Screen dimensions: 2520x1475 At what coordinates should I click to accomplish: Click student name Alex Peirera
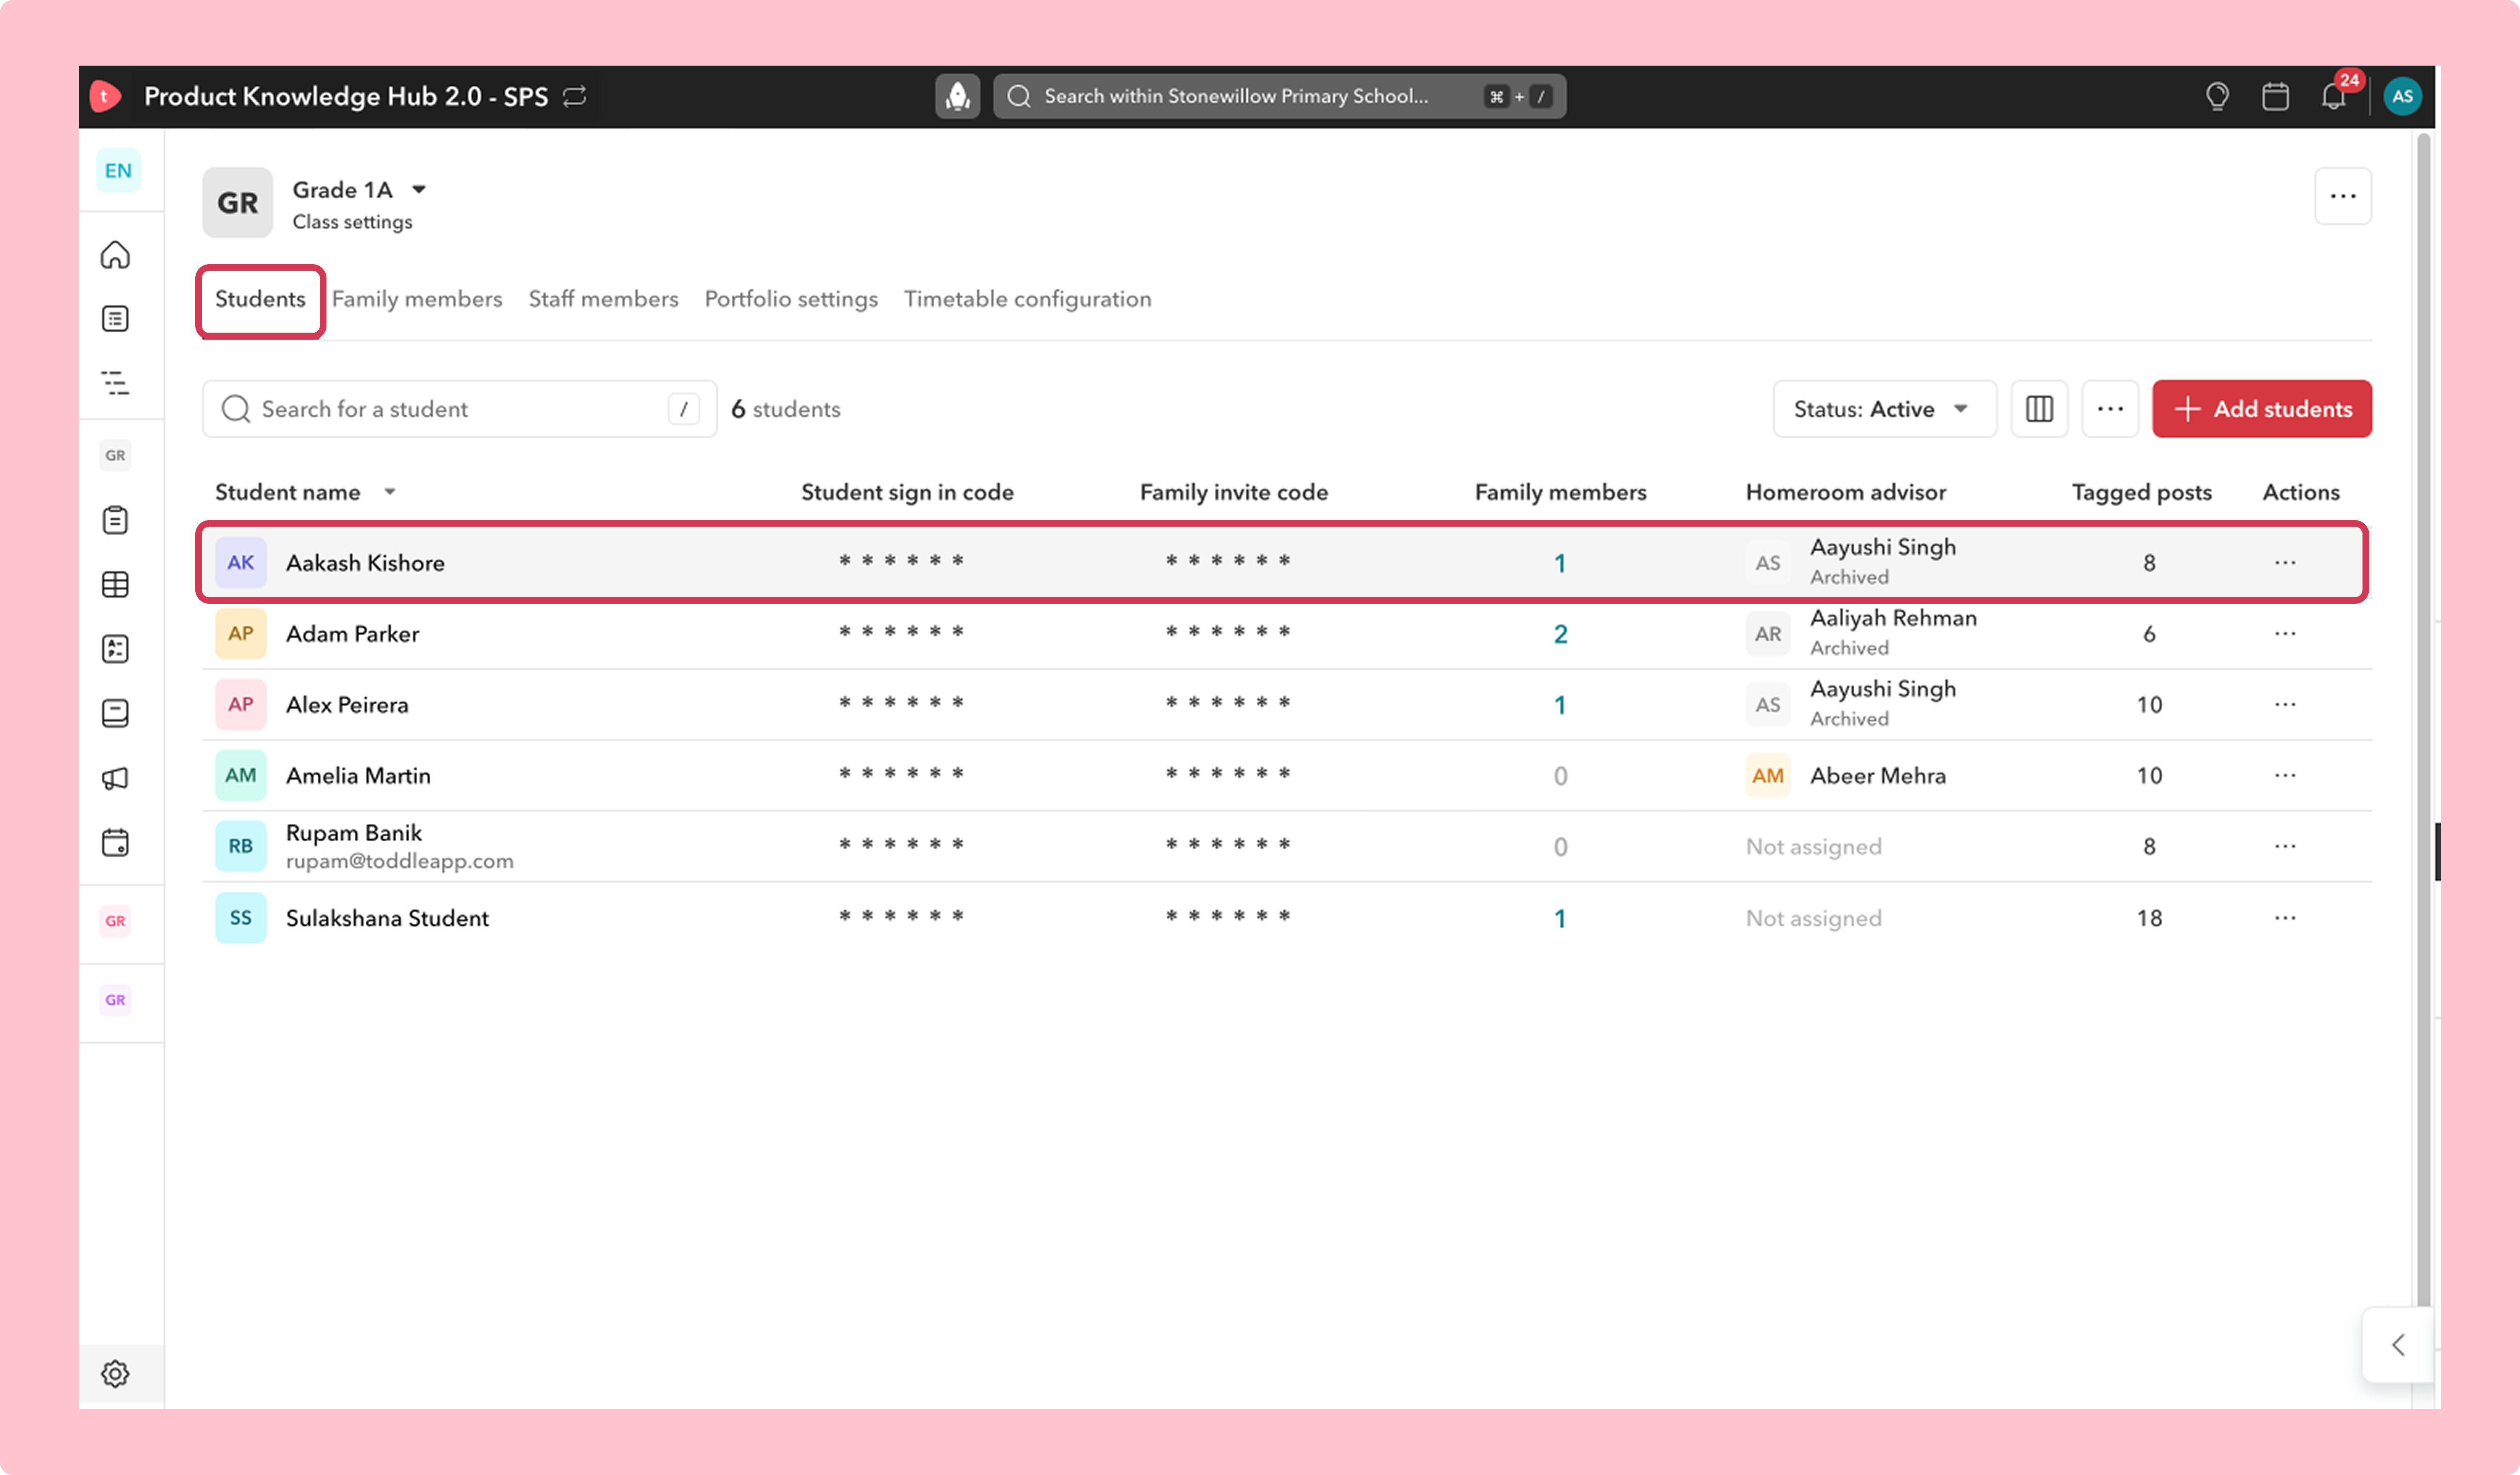347,705
